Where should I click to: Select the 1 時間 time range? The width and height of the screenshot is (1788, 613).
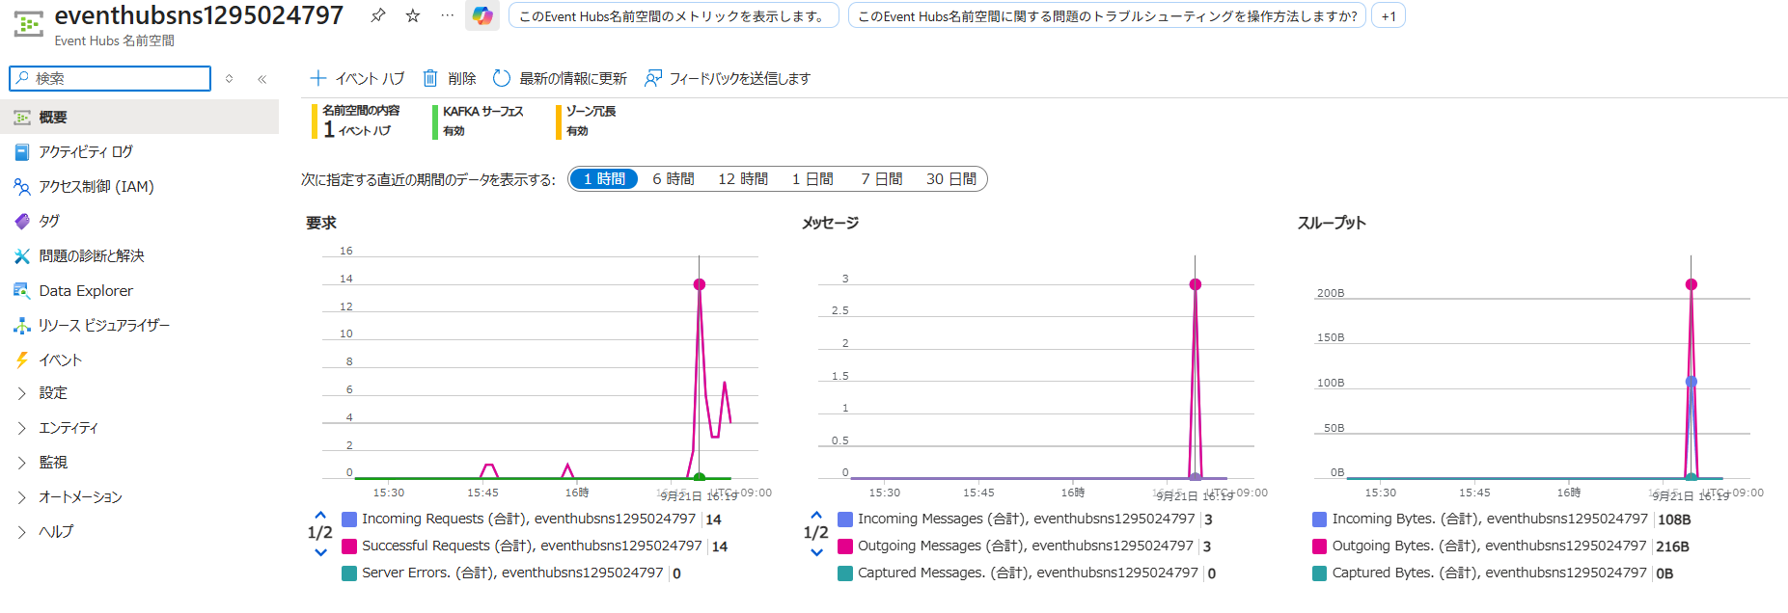pyautogui.click(x=604, y=179)
